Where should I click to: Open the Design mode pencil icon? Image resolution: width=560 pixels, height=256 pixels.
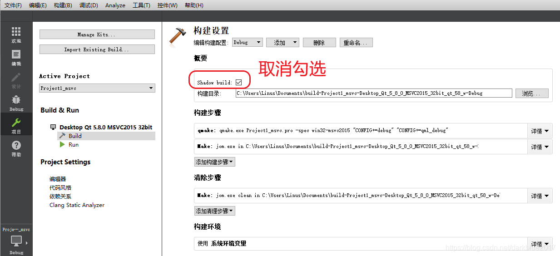click(x=16, y=77)
